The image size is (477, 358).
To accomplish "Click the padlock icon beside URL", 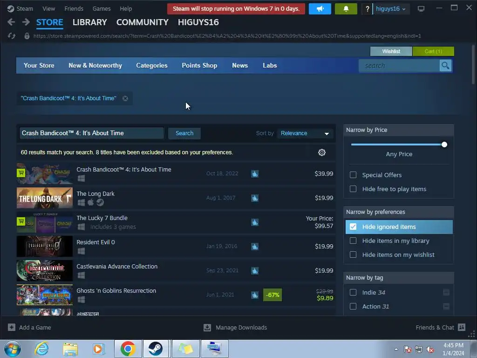I will pos(27,36).
